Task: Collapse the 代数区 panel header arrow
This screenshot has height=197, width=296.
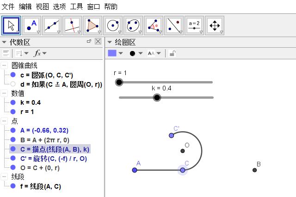Action: pyautogui.click(x=4, y=42)
